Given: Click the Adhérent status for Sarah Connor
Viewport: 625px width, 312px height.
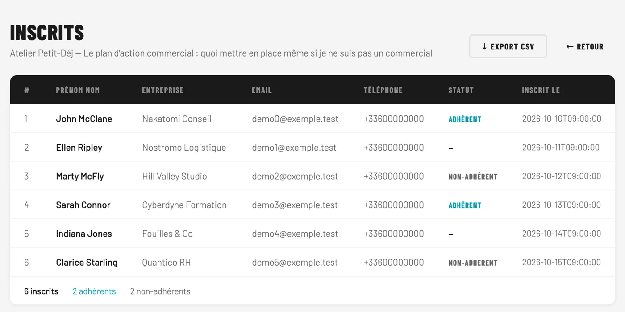Looking at the screenshot, I should pos(465,205).
